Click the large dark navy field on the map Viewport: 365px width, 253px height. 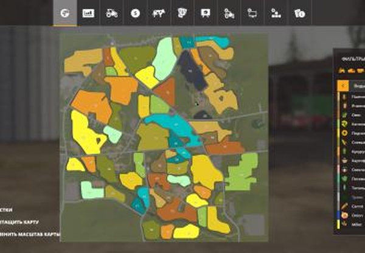[192, 71]
